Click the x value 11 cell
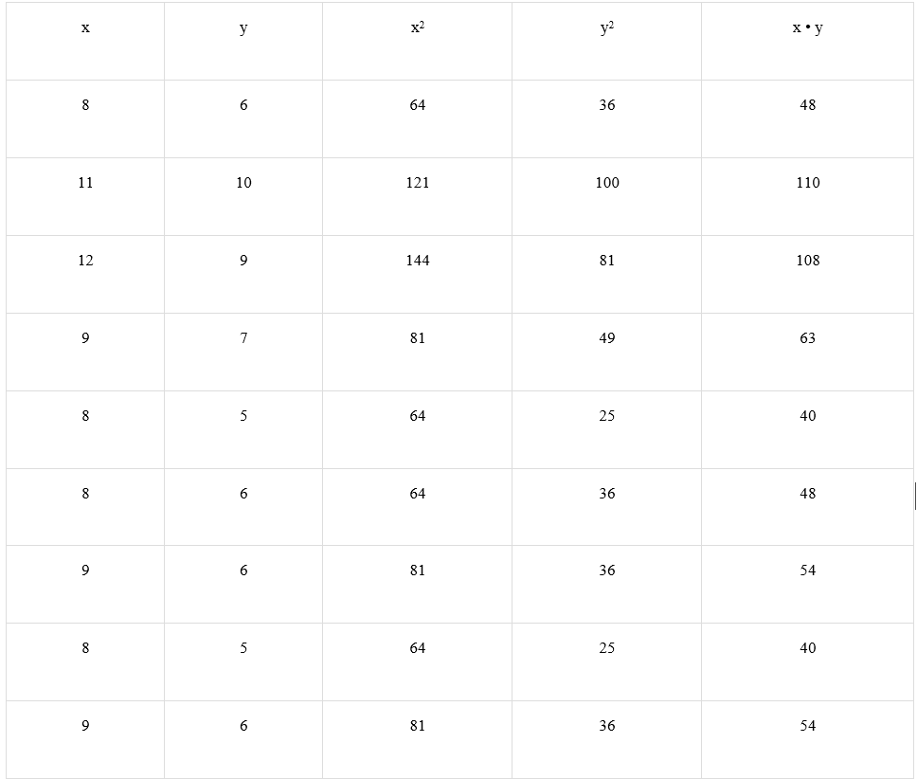The image size is (917, 779). 85,196
